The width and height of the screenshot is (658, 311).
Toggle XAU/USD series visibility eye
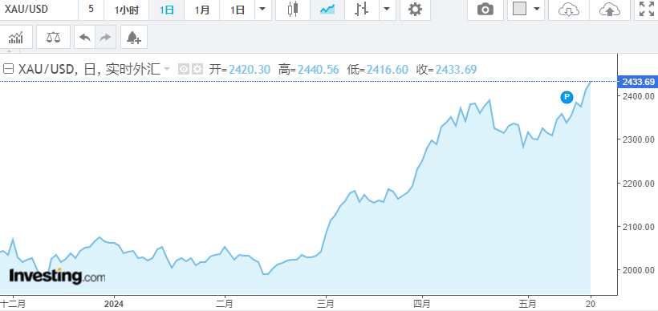[x=184, y=69]
